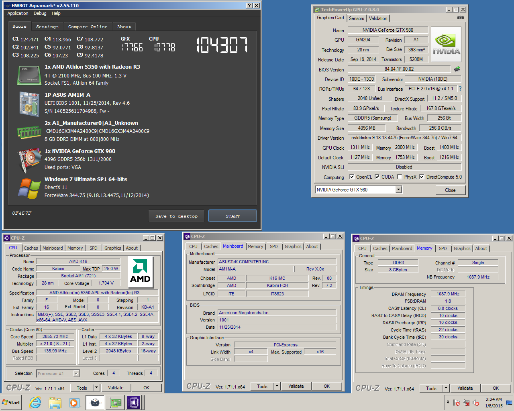Click Tools button in CPU-Z Memory window
The height and width of the screenshot is (411, 514).
[x=431, y=388]
